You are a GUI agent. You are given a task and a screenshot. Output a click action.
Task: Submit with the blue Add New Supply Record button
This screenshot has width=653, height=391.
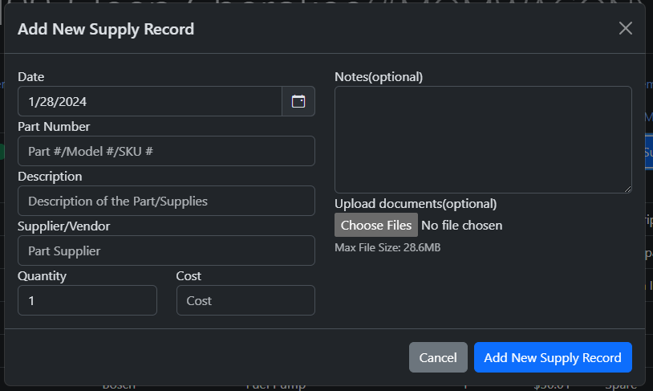(x=553, y=358)
